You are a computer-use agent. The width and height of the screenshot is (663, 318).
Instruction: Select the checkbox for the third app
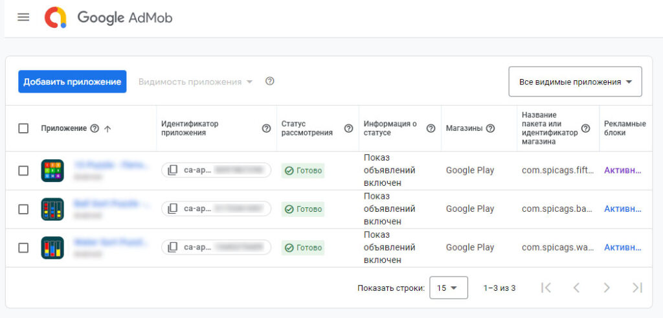[23, 247]
